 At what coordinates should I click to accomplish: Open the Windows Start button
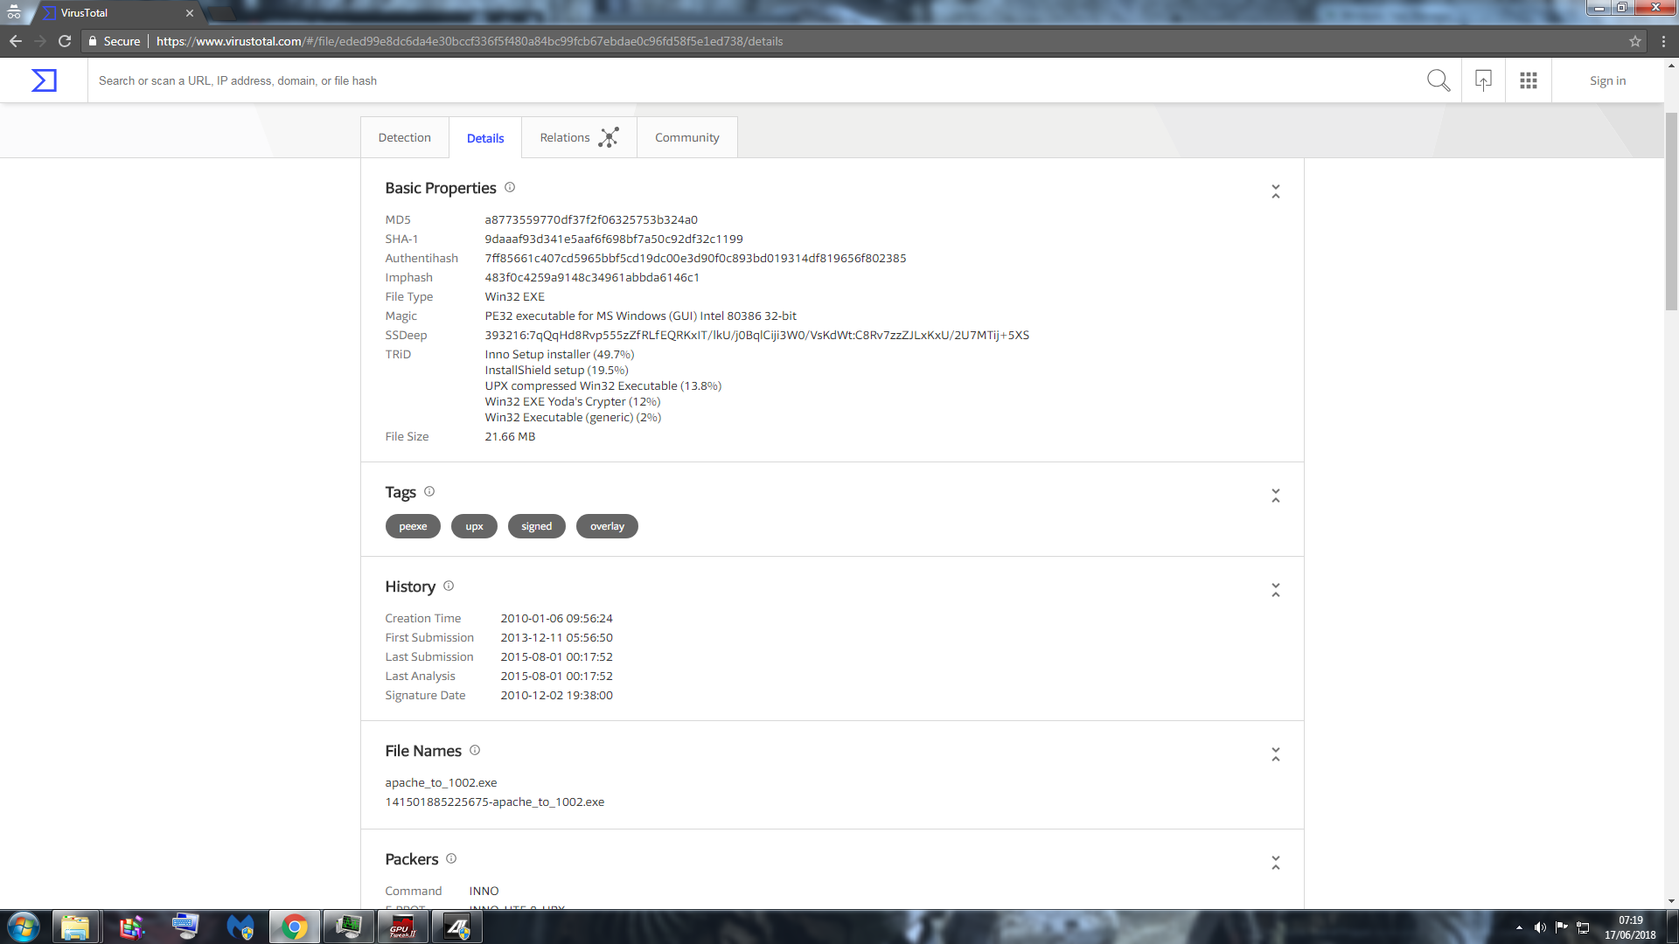[24, 927]
